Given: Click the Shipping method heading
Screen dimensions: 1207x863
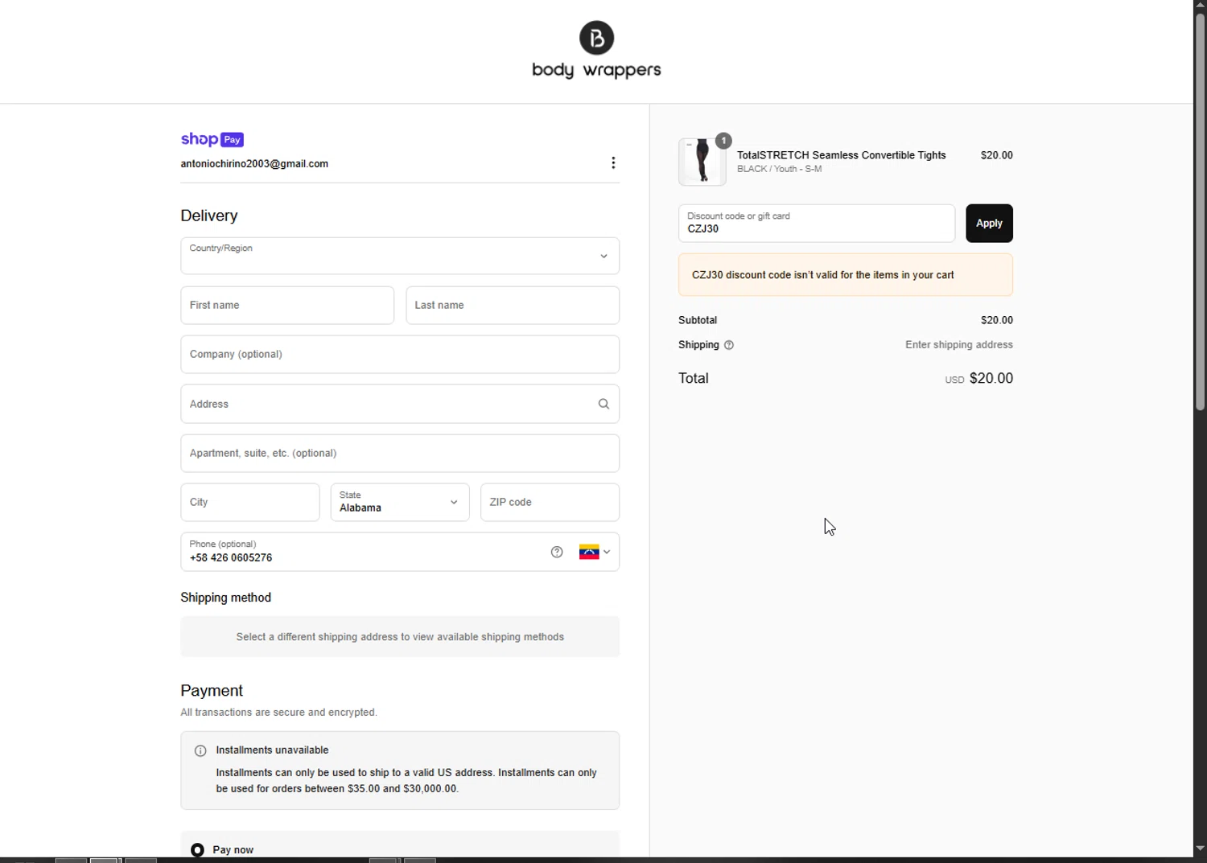Looking at the screenshot, I should 225,598.
